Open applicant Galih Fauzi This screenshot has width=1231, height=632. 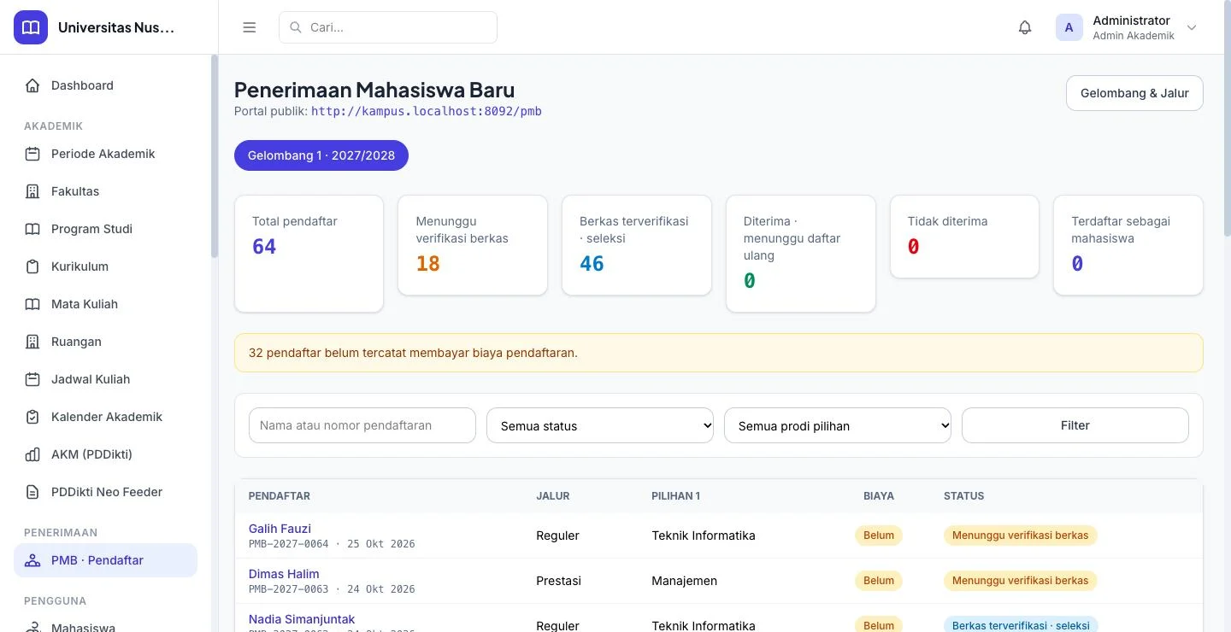[280, 529]
